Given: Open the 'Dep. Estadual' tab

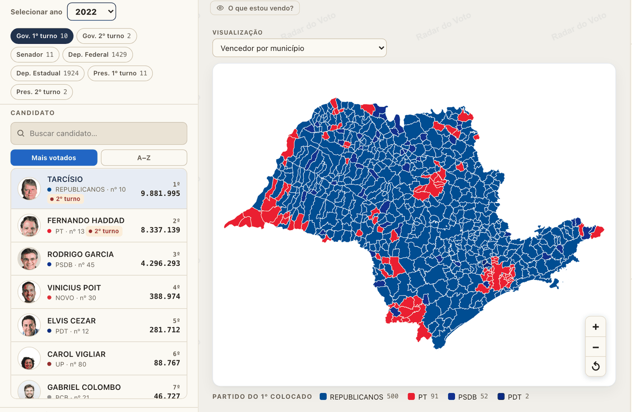Looking at the screenshot, I should tap(47, 73).
